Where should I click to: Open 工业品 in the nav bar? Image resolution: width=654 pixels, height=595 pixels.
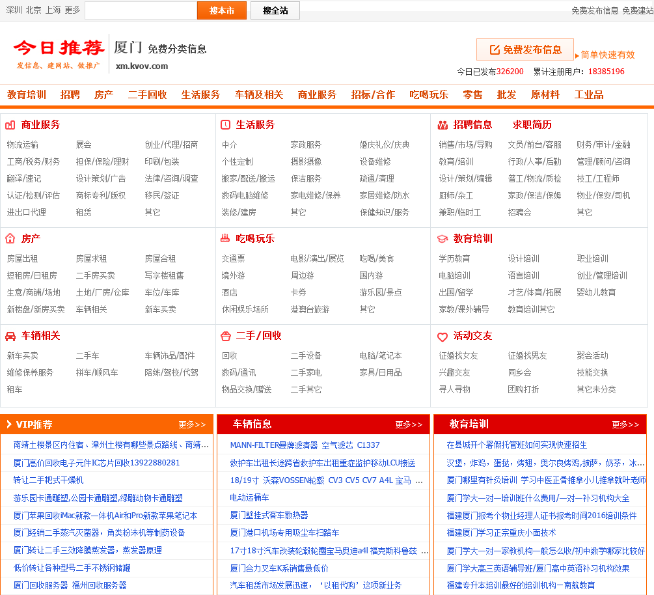pos(589,94)
